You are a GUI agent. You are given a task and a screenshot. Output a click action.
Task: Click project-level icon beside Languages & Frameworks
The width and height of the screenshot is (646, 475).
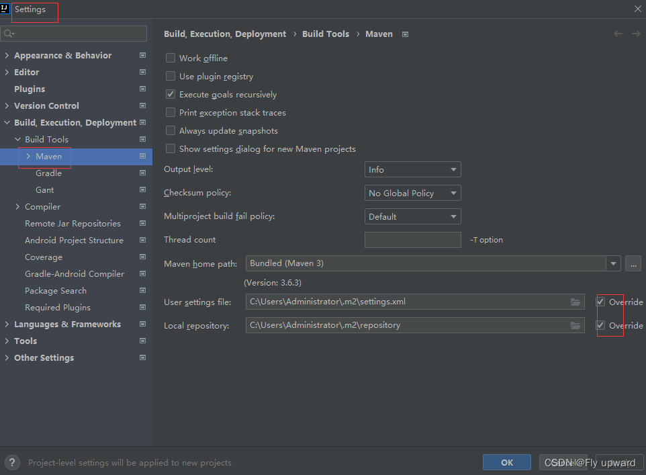[x=142, y=324]
